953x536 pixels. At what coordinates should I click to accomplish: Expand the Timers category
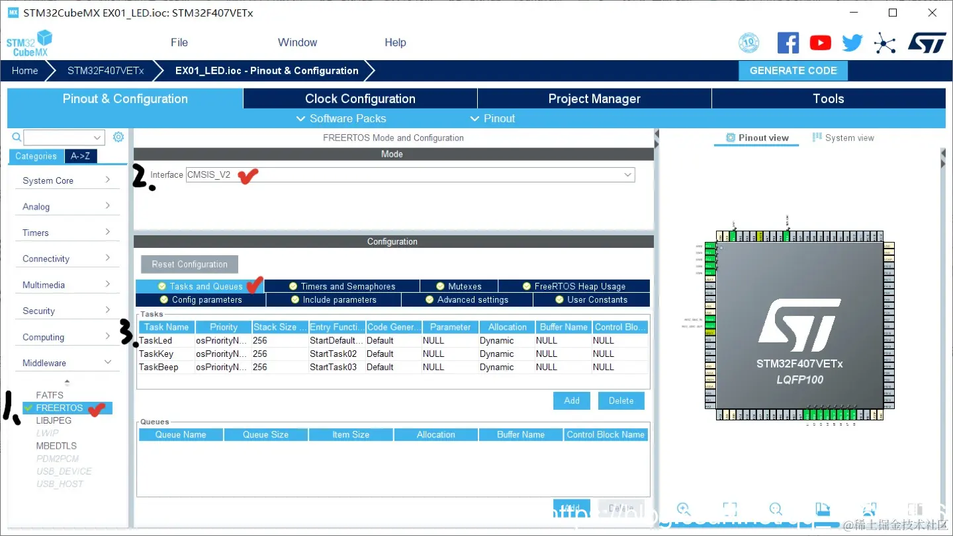[x=67, y=233]
